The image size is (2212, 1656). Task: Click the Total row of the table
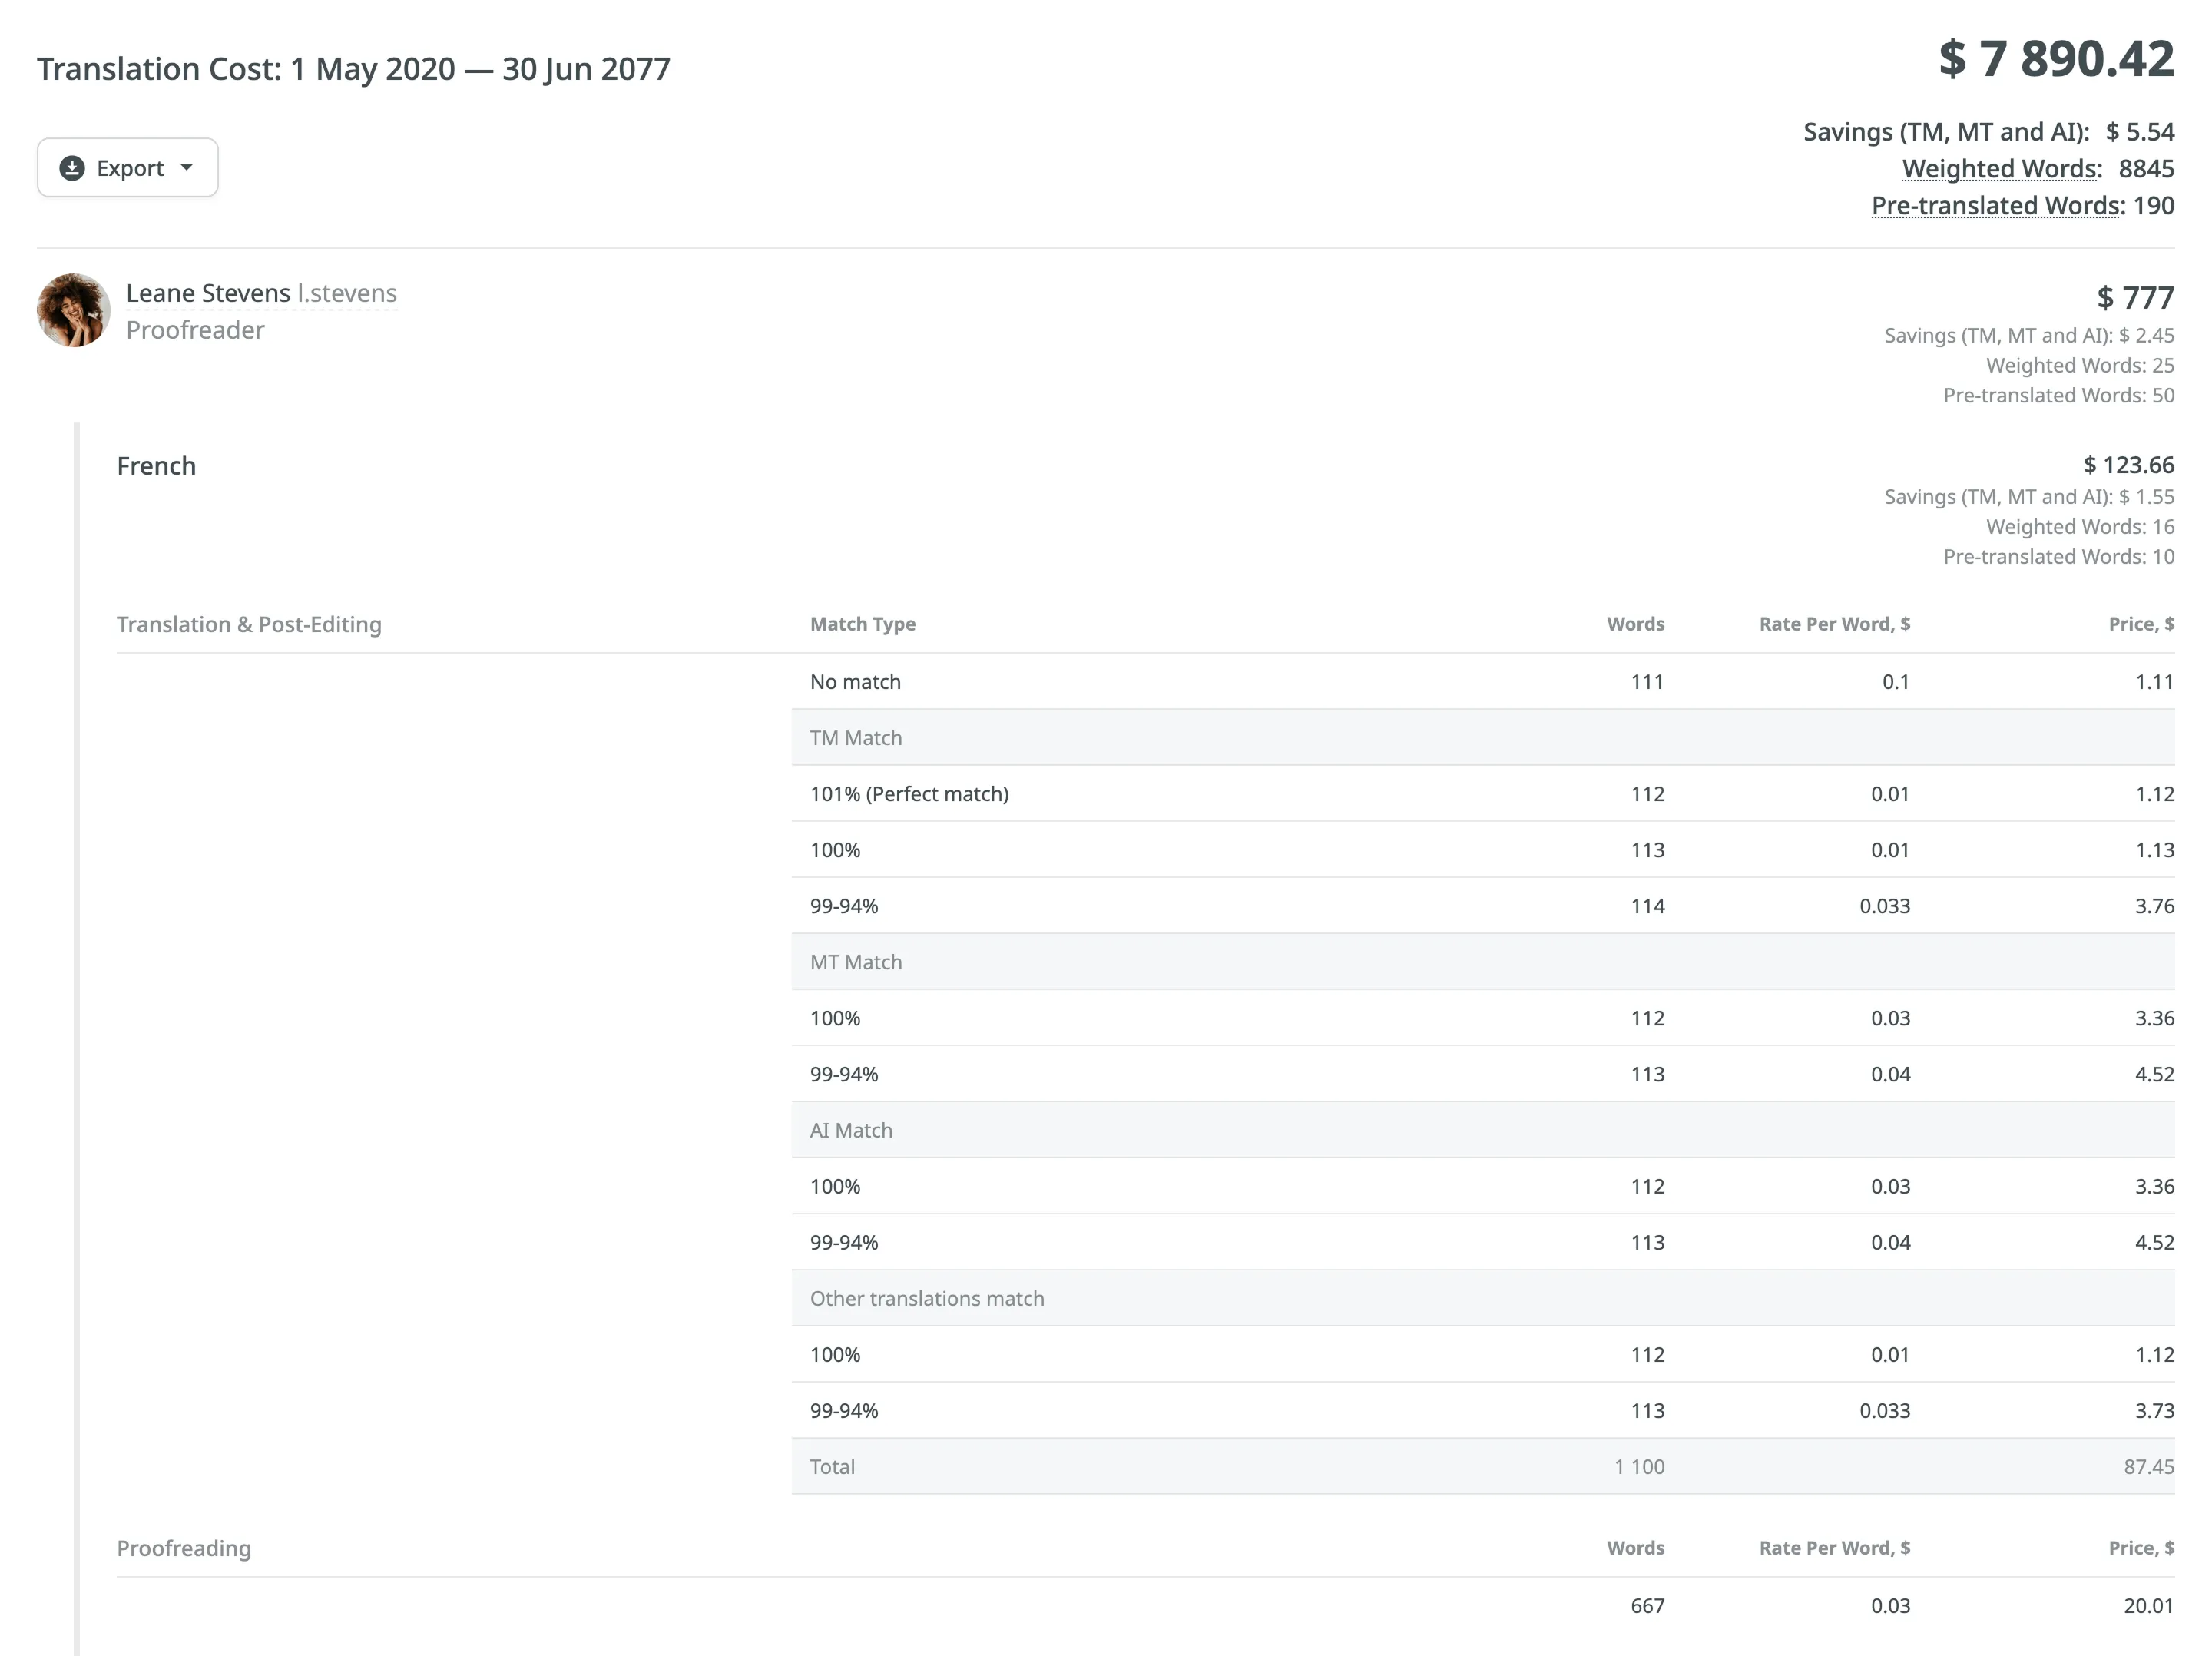coord(832,1466)
